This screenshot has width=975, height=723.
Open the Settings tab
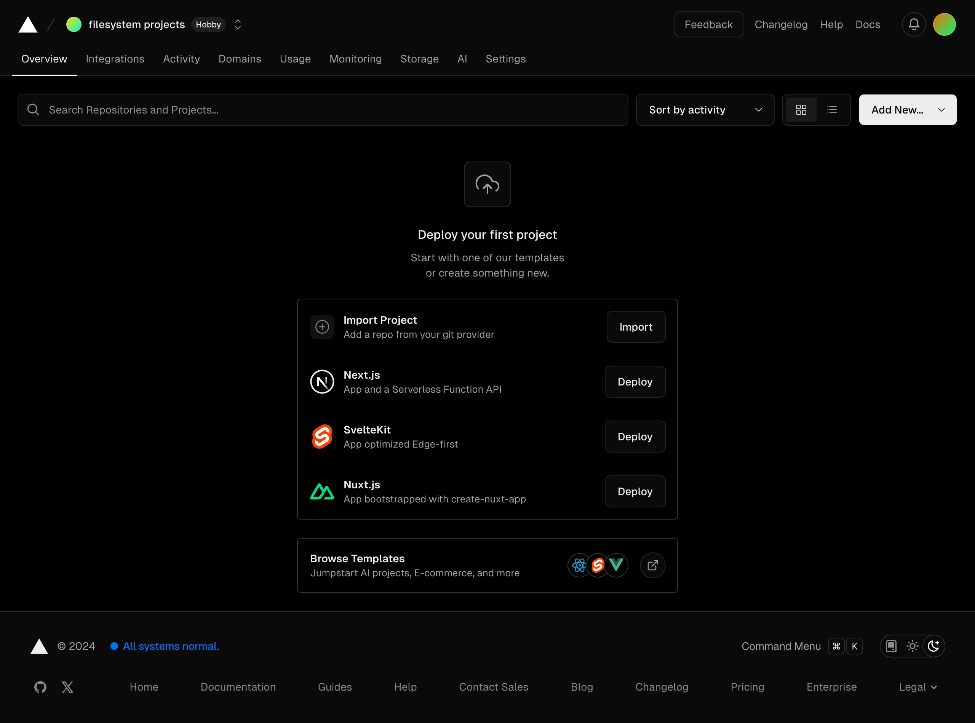tap(505, 59)
